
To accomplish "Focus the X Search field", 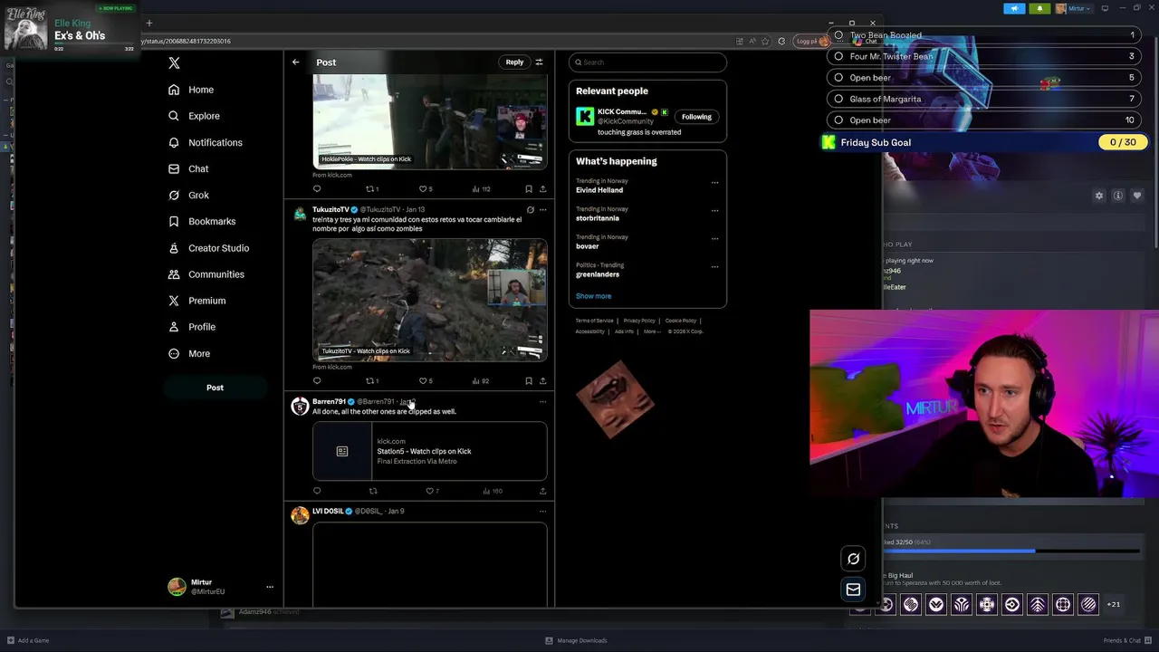I will coord(647,62).
